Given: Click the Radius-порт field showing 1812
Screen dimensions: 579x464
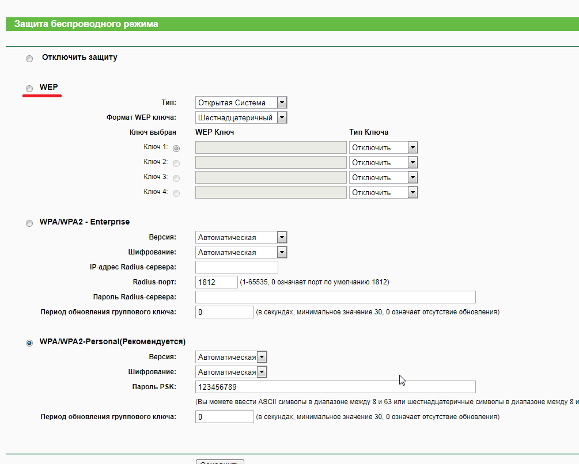Looking at the screenshot, I should tap(216, 282).
